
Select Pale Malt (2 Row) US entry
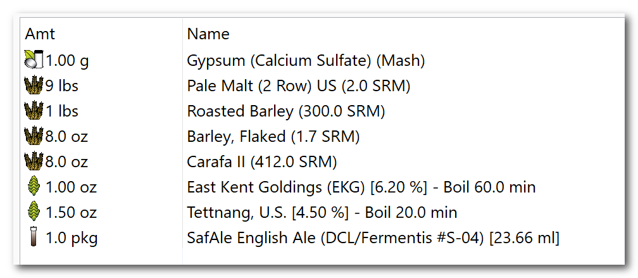(299, 86)
